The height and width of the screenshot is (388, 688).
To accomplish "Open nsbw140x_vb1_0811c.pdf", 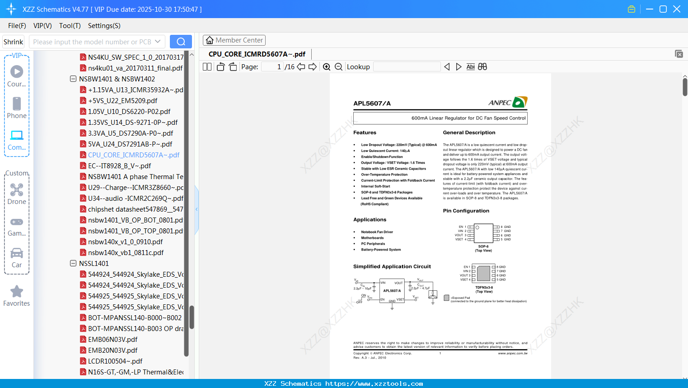I will click(x=122, y=252).
